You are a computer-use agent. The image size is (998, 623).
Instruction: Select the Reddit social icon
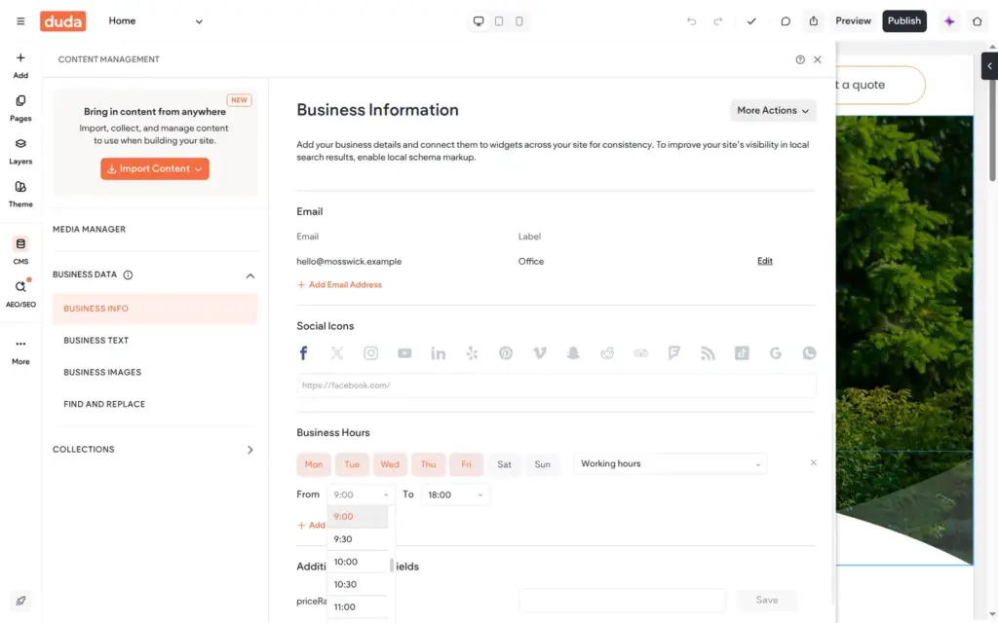pos(607,352)
